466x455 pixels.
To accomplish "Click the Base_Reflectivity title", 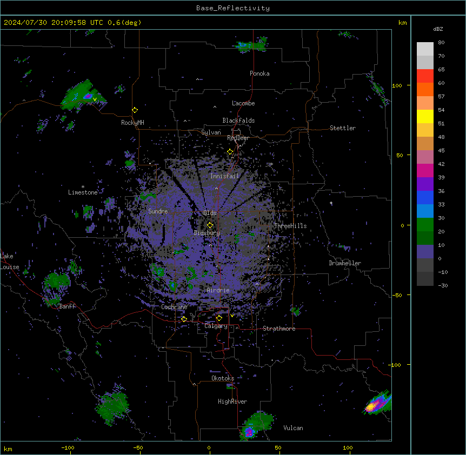I will (233, 8).
